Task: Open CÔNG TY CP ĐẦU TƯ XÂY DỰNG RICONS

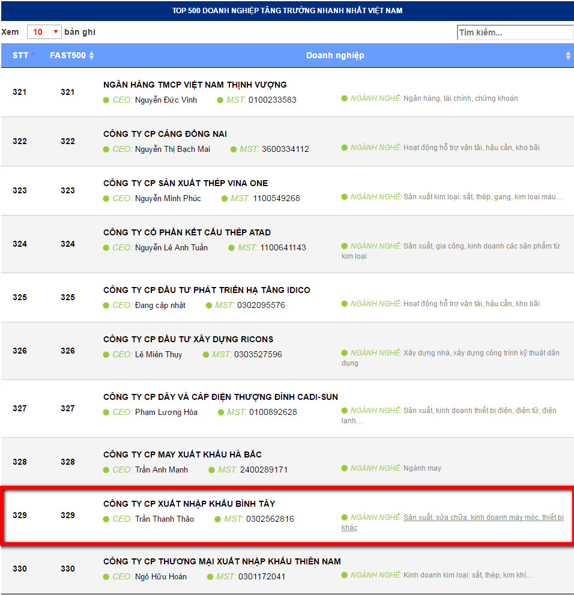Action: pos(188,340)
